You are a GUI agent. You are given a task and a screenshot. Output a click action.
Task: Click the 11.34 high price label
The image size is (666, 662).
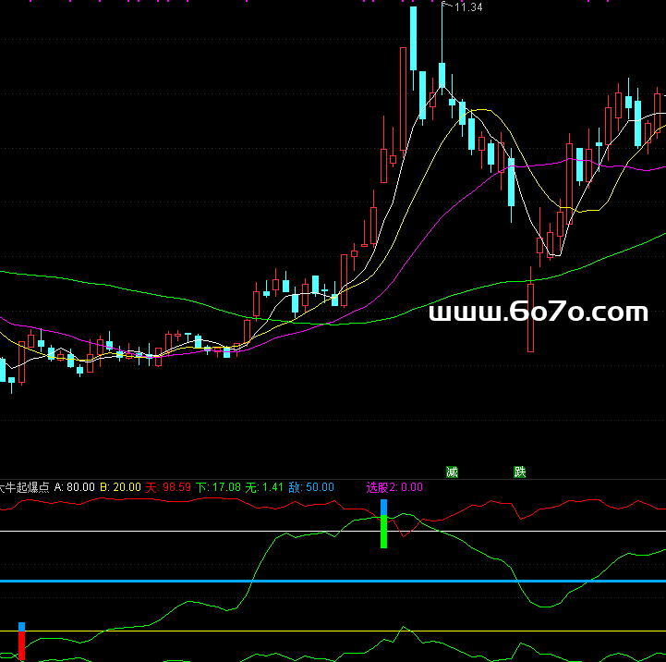[x=468, y=8]
